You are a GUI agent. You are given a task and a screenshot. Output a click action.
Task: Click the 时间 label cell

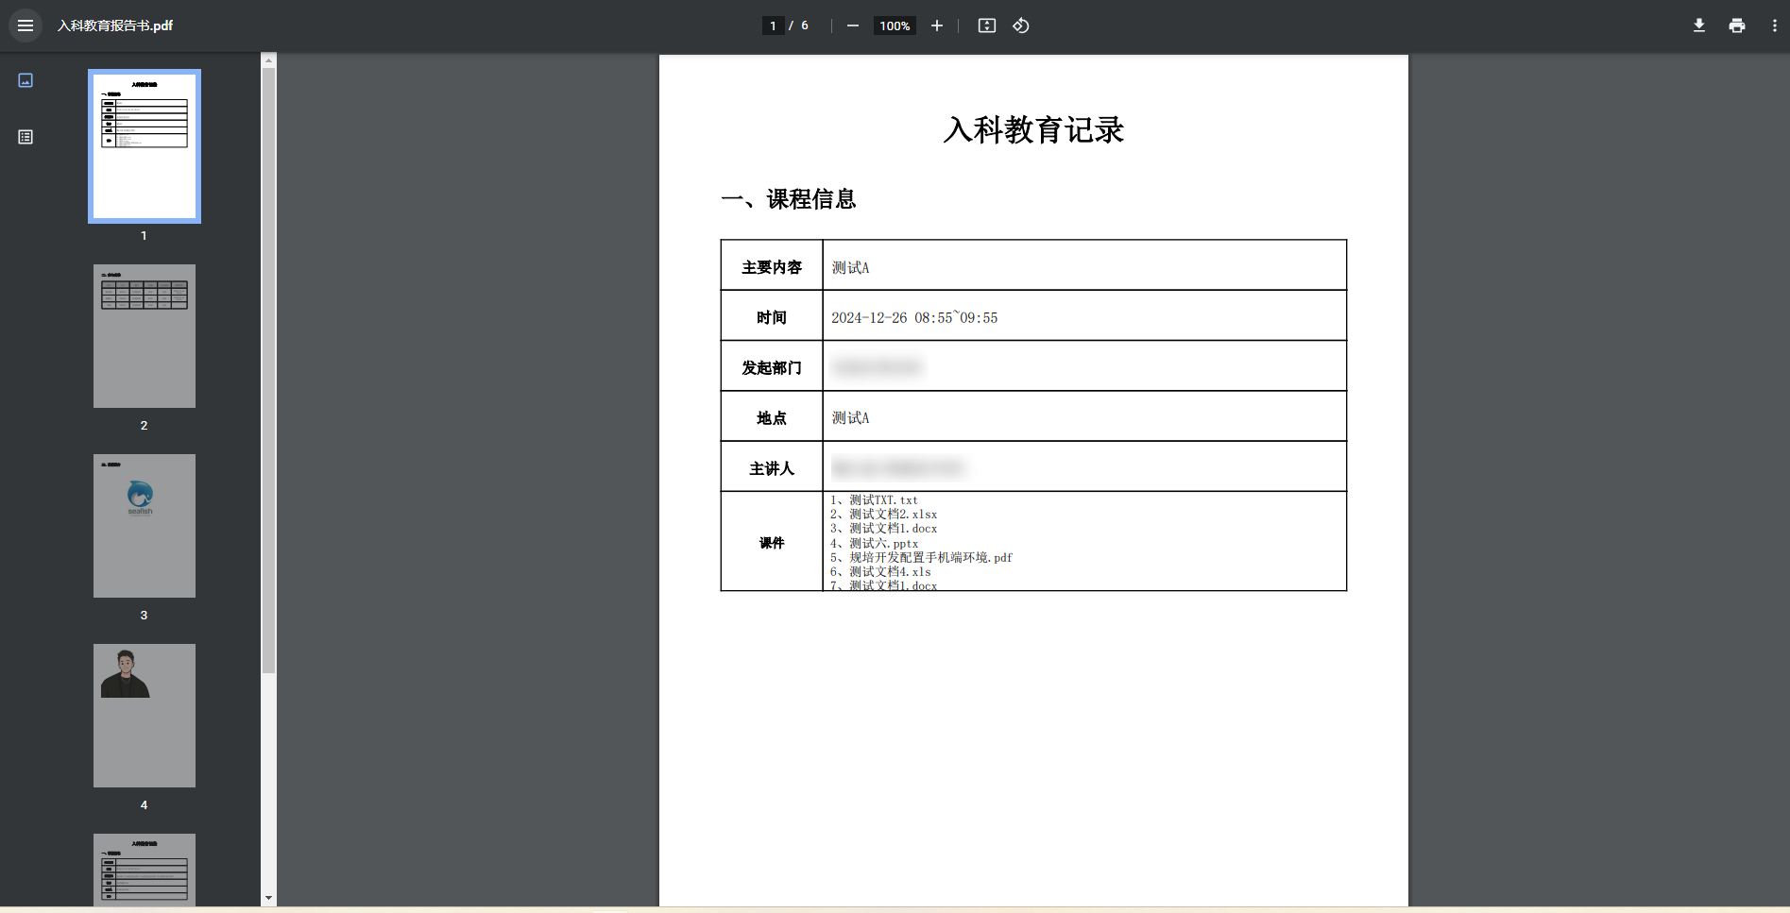click(x=772, y=317)
